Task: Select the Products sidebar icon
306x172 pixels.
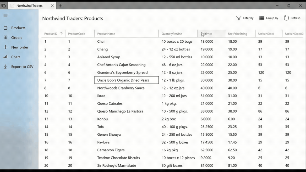Action: point(5,28)
